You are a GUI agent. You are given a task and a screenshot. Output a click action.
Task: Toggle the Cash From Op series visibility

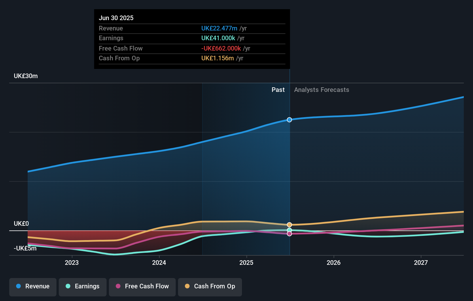(x=210, y=286)
